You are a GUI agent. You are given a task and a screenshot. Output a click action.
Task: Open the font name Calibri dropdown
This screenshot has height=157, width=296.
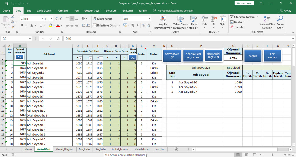point(42,19)
